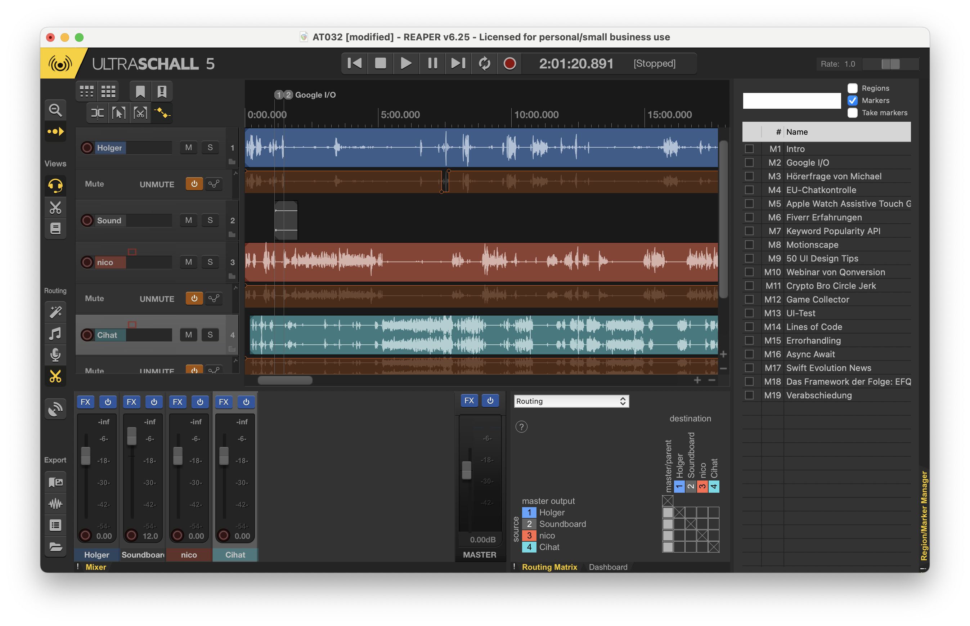Tick the checkbox for marker M4 EU-Chatkontrolle
The height and width of the screenshot is (626, 970).
pos(749,190)
